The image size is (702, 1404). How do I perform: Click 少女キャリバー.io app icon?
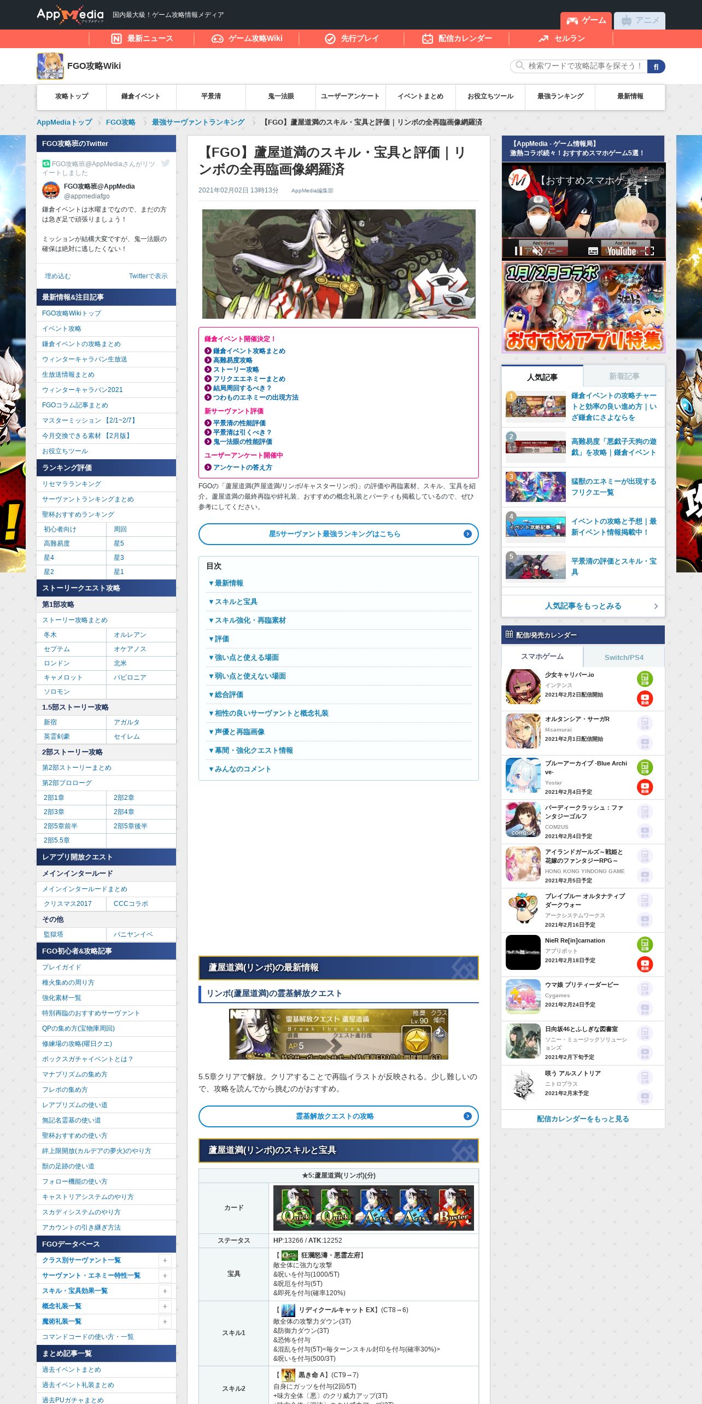[523, 687]
